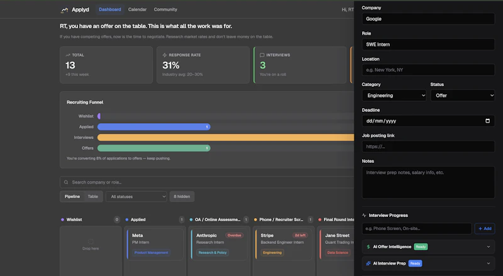
Task: Click the AI Offer Intelligence dollar icon
Action: (x=368, y=247)
